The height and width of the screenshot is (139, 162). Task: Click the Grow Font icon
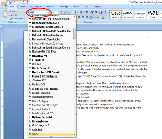[61, 12]
